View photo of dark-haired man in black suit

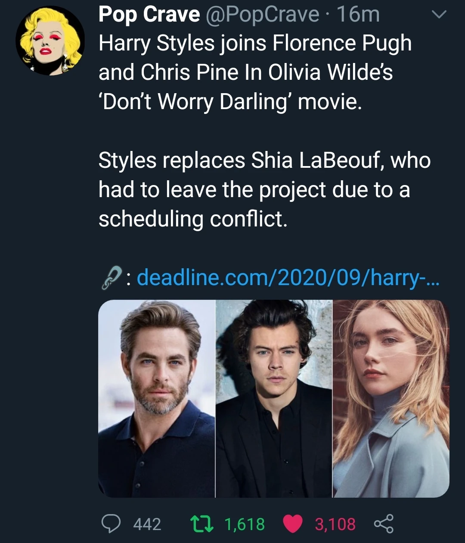pyautogui.click(x=274, y=399)
